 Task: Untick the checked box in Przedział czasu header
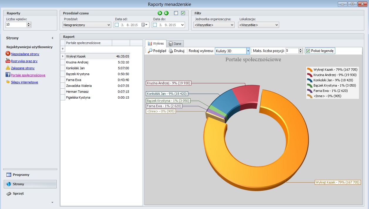tap(183, 13)
